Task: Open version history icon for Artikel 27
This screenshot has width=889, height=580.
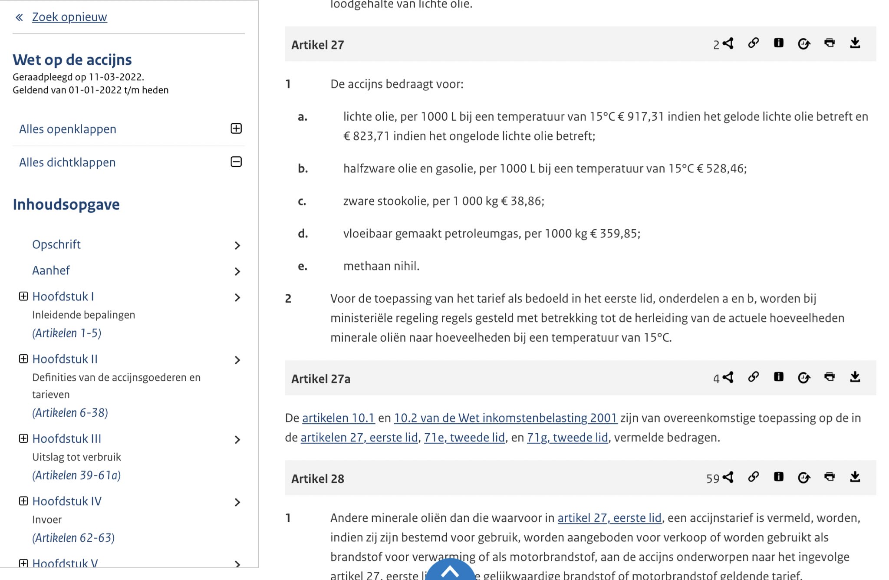Action: point(803,43)
